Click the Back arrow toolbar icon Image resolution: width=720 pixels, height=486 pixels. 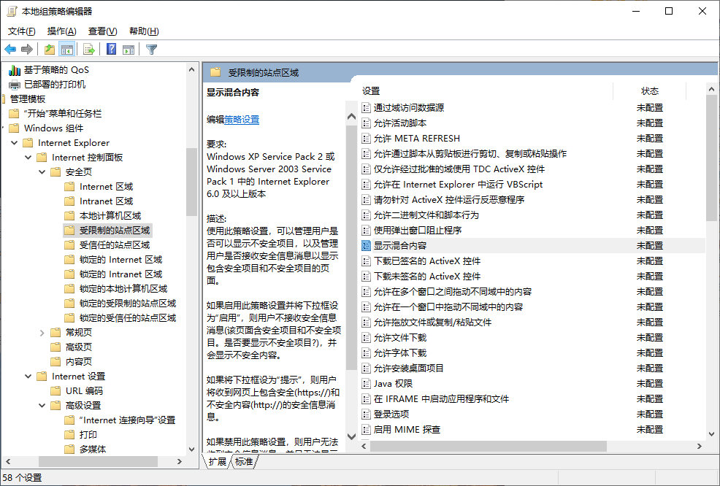[x=10, y=49]
